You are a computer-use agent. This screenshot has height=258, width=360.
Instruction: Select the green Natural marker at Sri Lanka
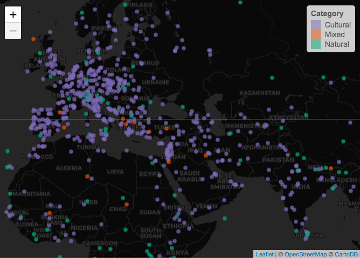pyautogui.click(x=307, y=234)
